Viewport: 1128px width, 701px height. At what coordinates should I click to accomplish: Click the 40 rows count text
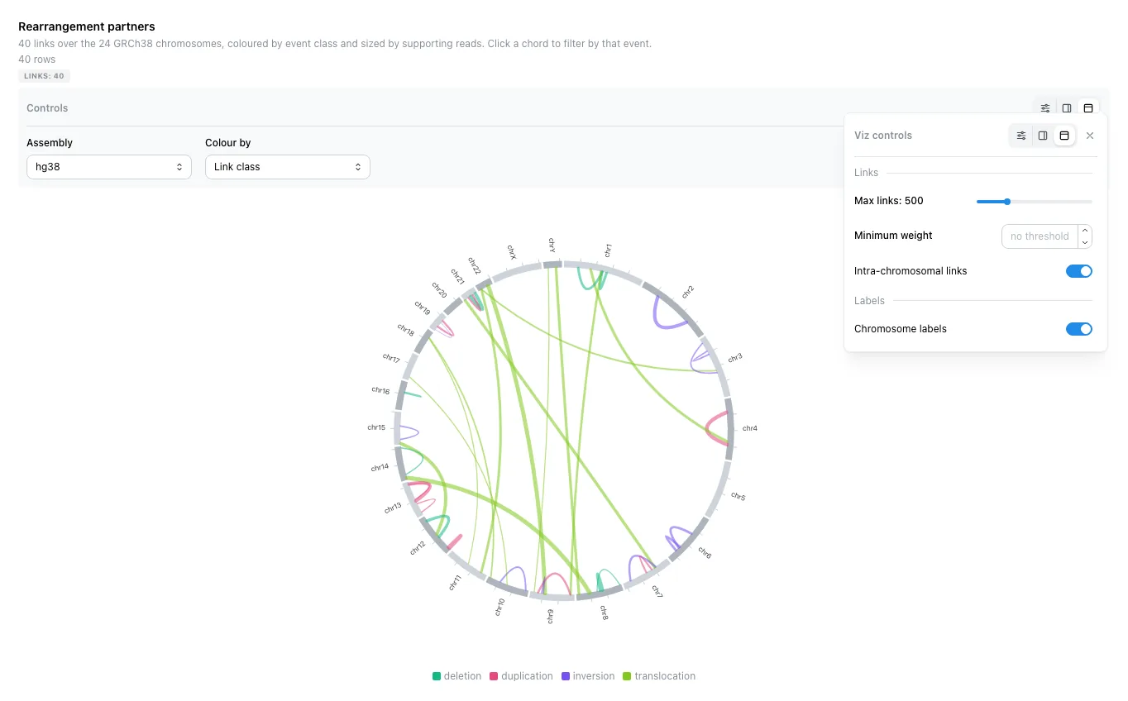pyautogui.click(x=38, y=60)
